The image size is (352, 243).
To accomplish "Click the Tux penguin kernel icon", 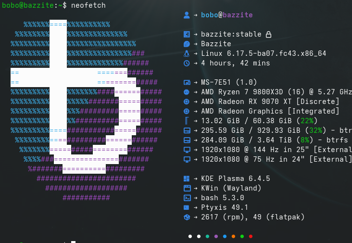I will coord(187,54).
